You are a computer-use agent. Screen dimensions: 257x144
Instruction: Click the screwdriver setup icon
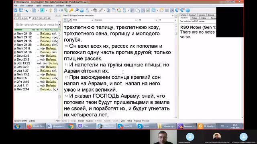(26, 10)
